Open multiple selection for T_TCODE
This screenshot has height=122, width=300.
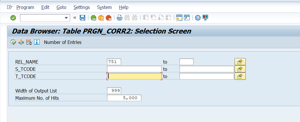coord(240,76)
